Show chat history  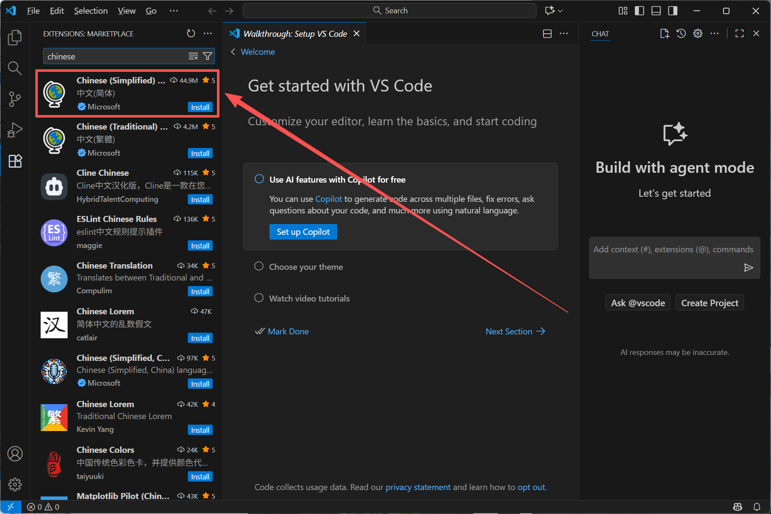tap(681, 33)
